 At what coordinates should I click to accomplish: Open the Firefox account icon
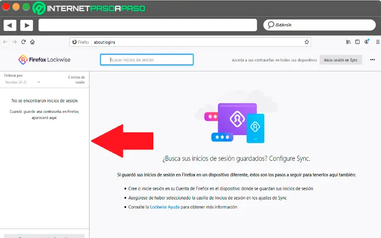click(366, 42)
